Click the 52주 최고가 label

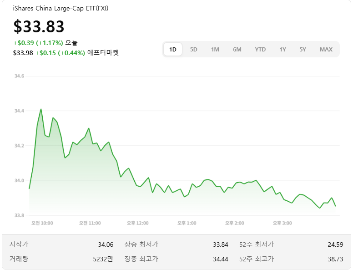tap(257, 259)
